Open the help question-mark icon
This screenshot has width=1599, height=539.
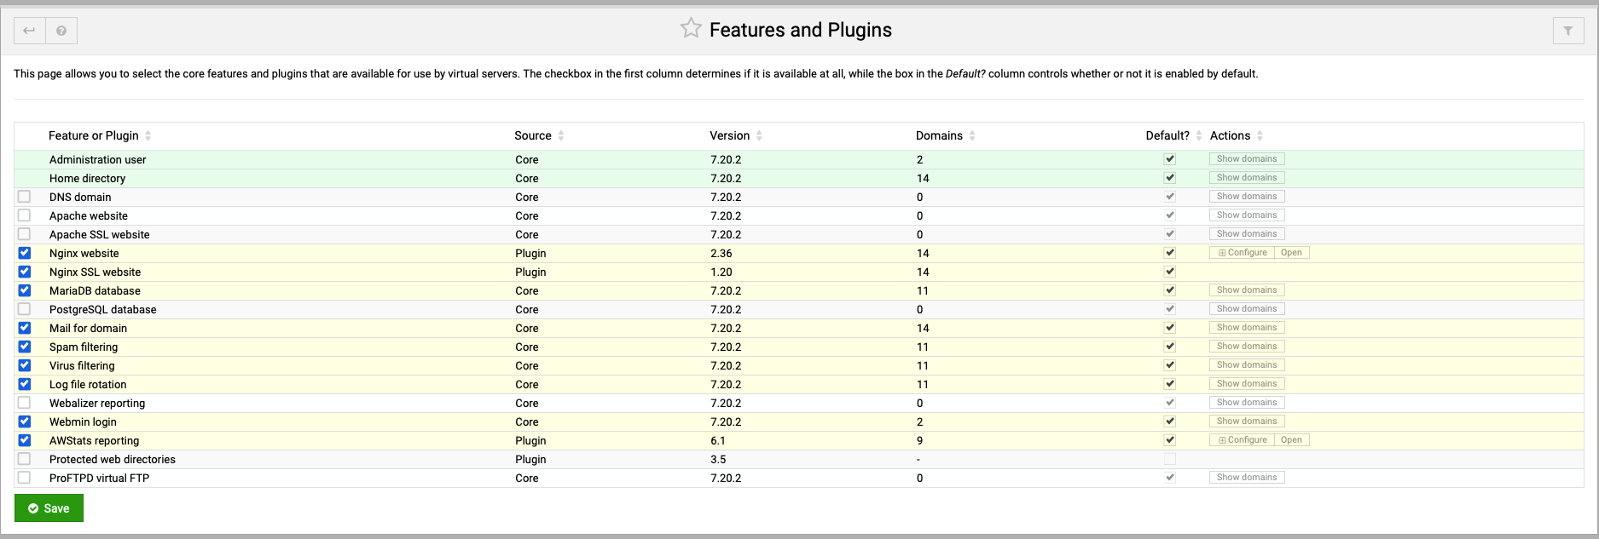61,31
